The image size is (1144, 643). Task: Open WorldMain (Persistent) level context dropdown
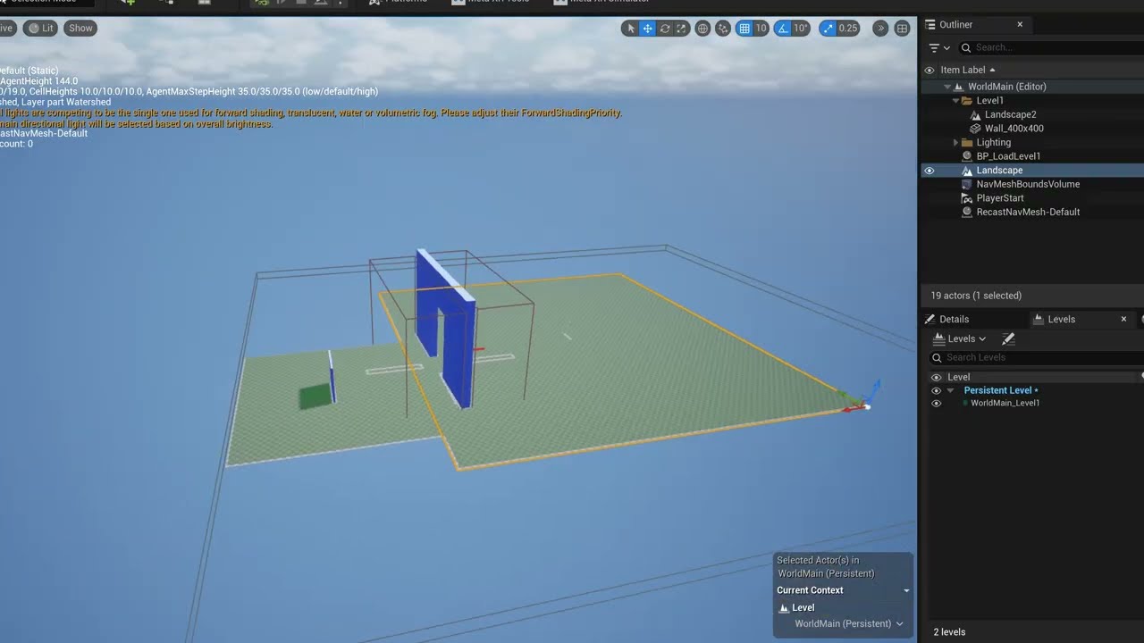[848, 623]
